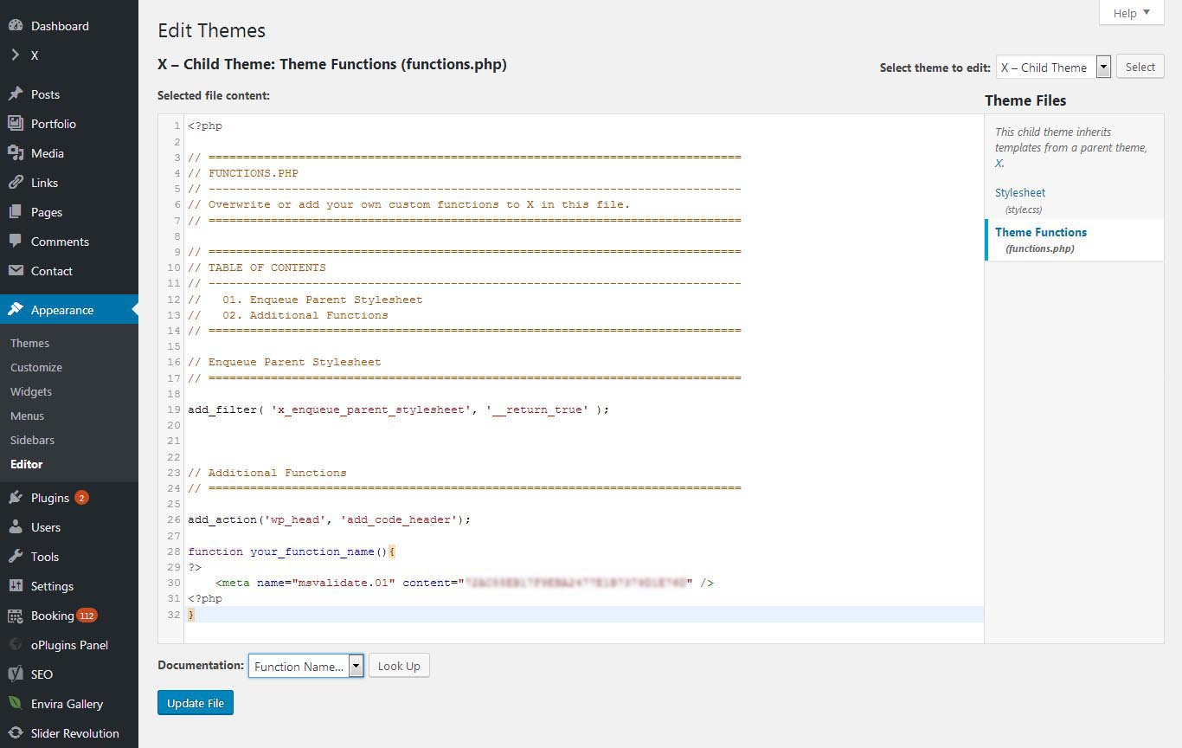Click the Slider Revolution refresh icon

click(x=16, y=733)
